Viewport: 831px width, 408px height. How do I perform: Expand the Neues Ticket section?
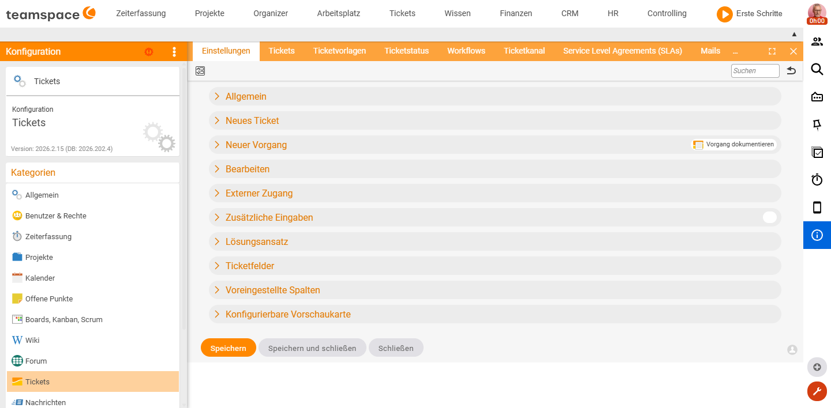click(x=495, y=120)
